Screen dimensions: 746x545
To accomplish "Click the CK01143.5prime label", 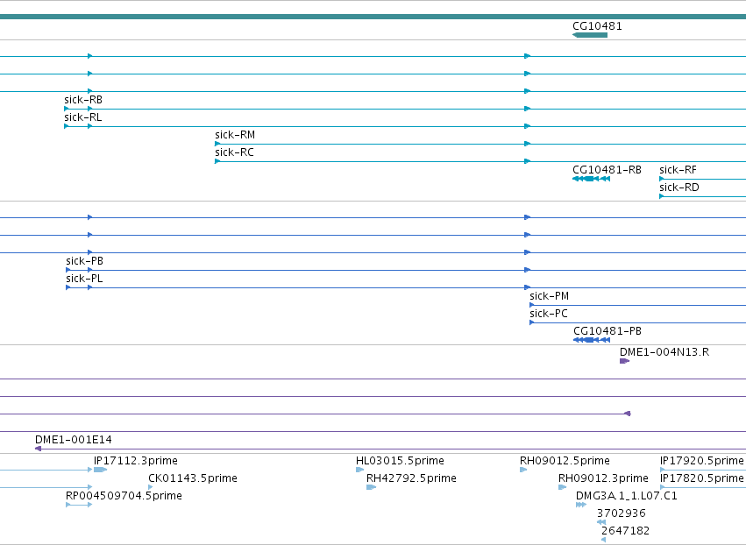I will [193, 478].
